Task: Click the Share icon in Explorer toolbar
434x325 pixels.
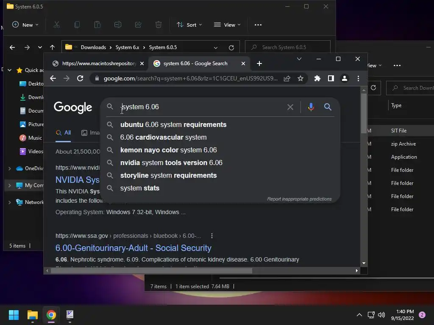Action: [x=138, y=25]
